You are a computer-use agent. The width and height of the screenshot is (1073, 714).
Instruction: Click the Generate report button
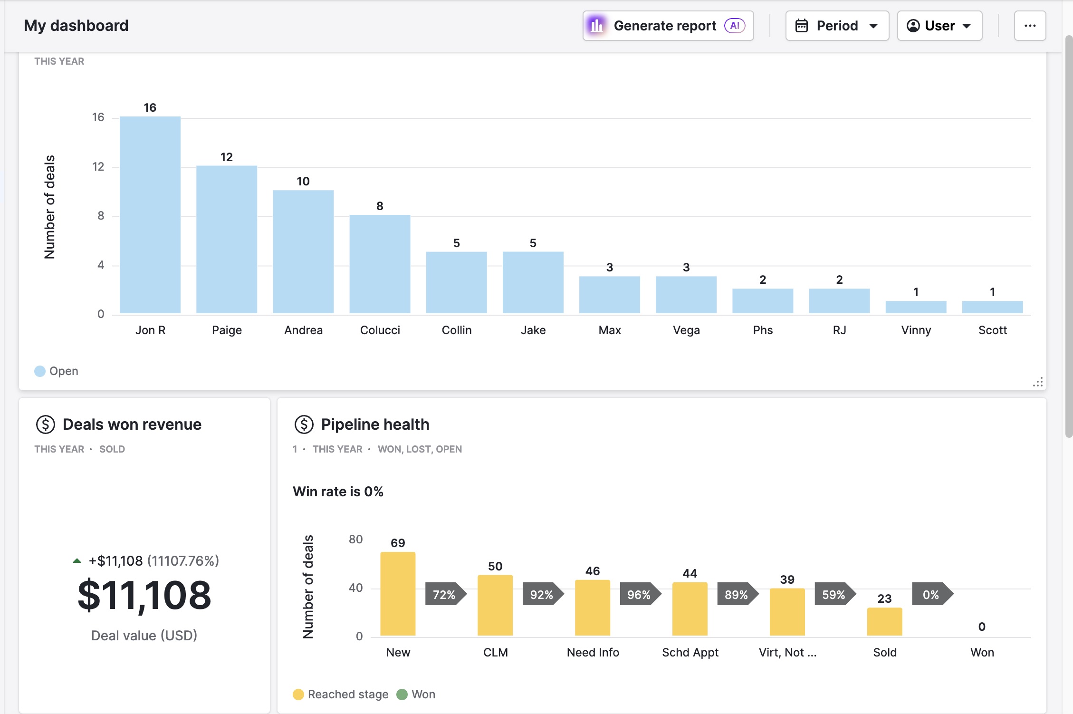click(668, 26)
